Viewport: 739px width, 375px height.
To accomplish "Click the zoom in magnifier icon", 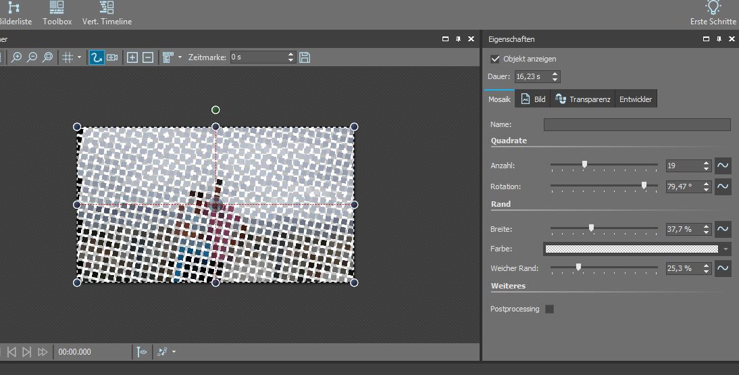I will point(17,57).
